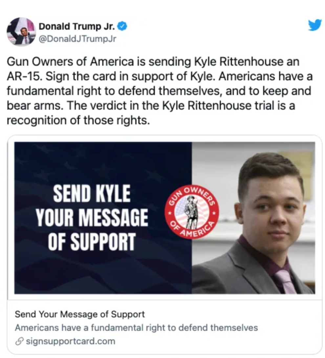Click the blue verified badge
Screen dimensions: 325x358
(122, 26)
